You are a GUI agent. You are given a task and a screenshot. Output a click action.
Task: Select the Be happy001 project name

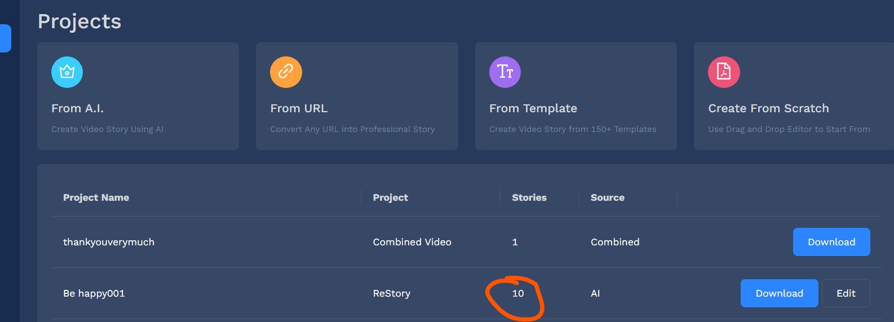point(94,293)
